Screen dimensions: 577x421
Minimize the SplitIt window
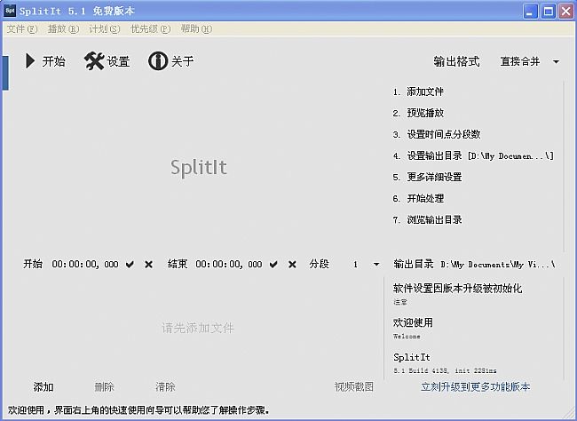click(x=530, y=12)
